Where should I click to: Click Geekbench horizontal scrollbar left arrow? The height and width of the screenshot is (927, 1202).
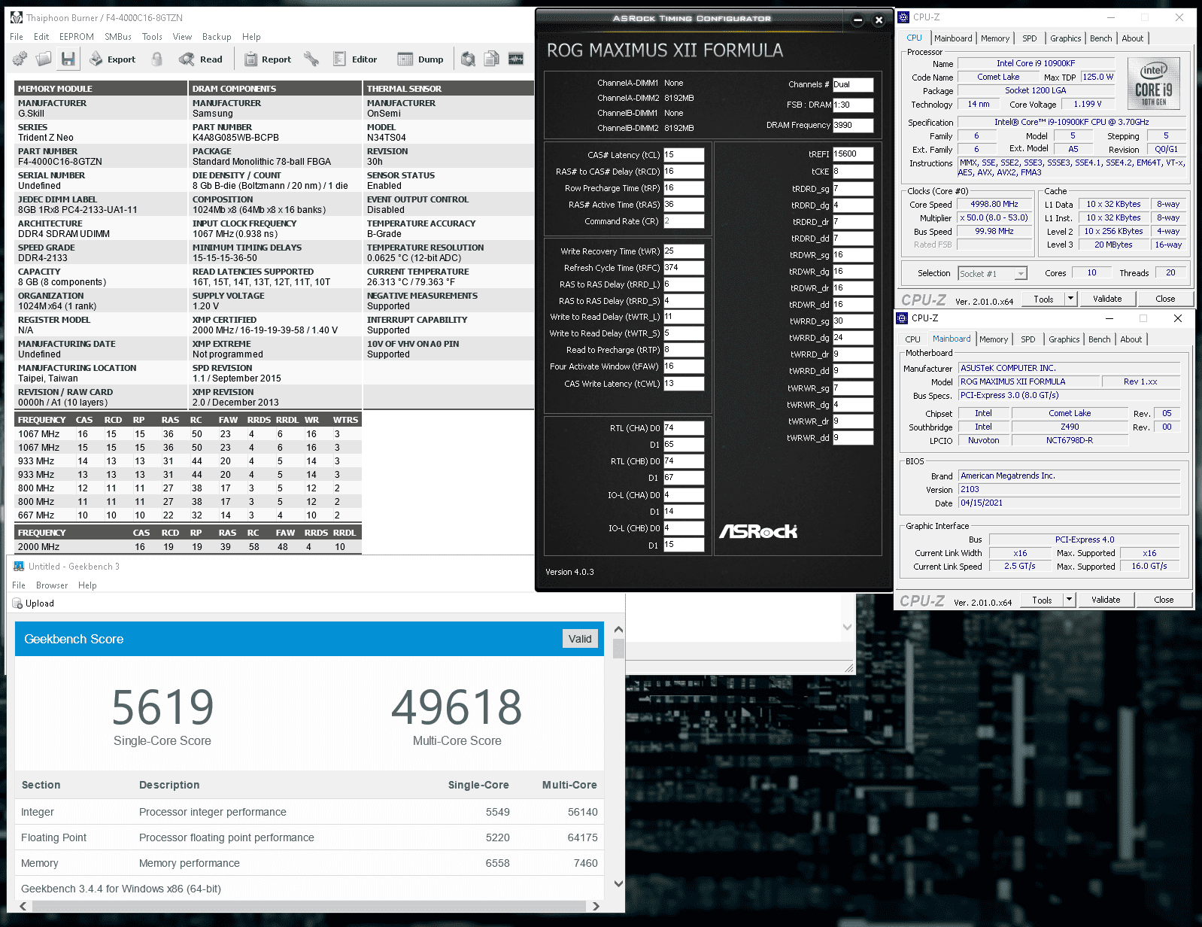point(23,906)
